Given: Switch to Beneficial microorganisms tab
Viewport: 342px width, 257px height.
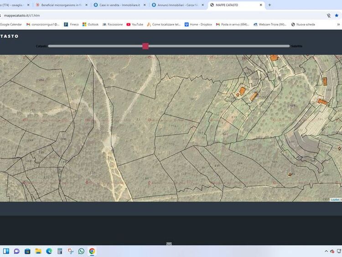Looking at the screenshot, I should tap(62, 5).
